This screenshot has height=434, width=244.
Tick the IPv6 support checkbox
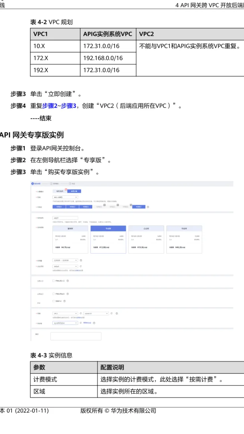pos(53,301)
